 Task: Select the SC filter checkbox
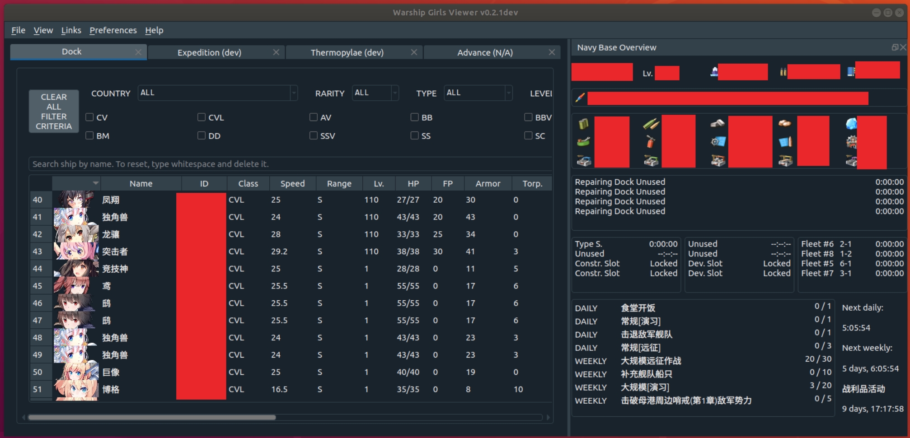(528, 135)
